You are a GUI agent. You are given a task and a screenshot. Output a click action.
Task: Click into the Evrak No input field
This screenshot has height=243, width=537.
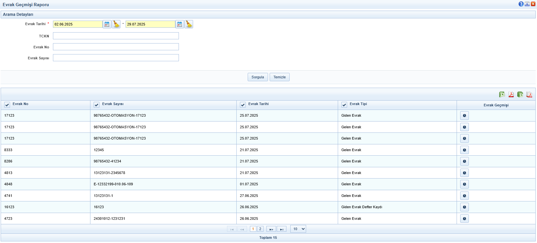pyautogui.click(x=116, y=47)
